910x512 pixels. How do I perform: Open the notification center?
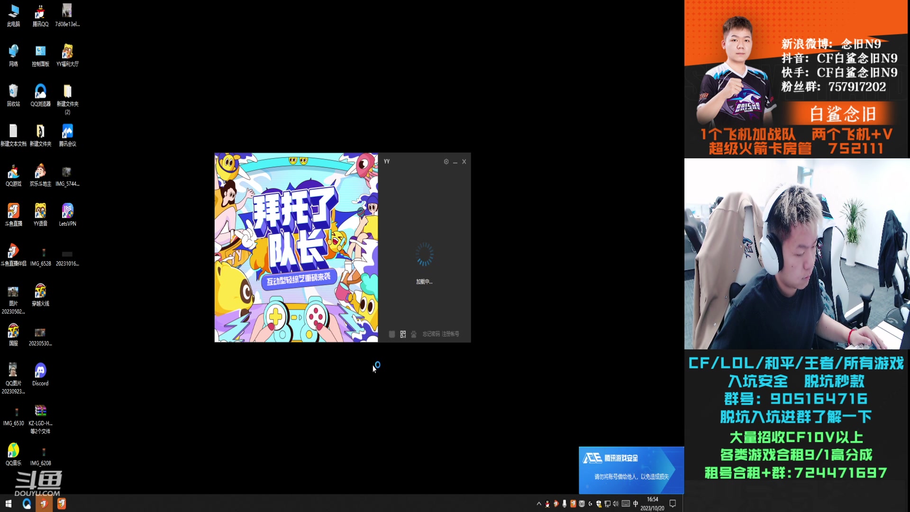point(673,503)
